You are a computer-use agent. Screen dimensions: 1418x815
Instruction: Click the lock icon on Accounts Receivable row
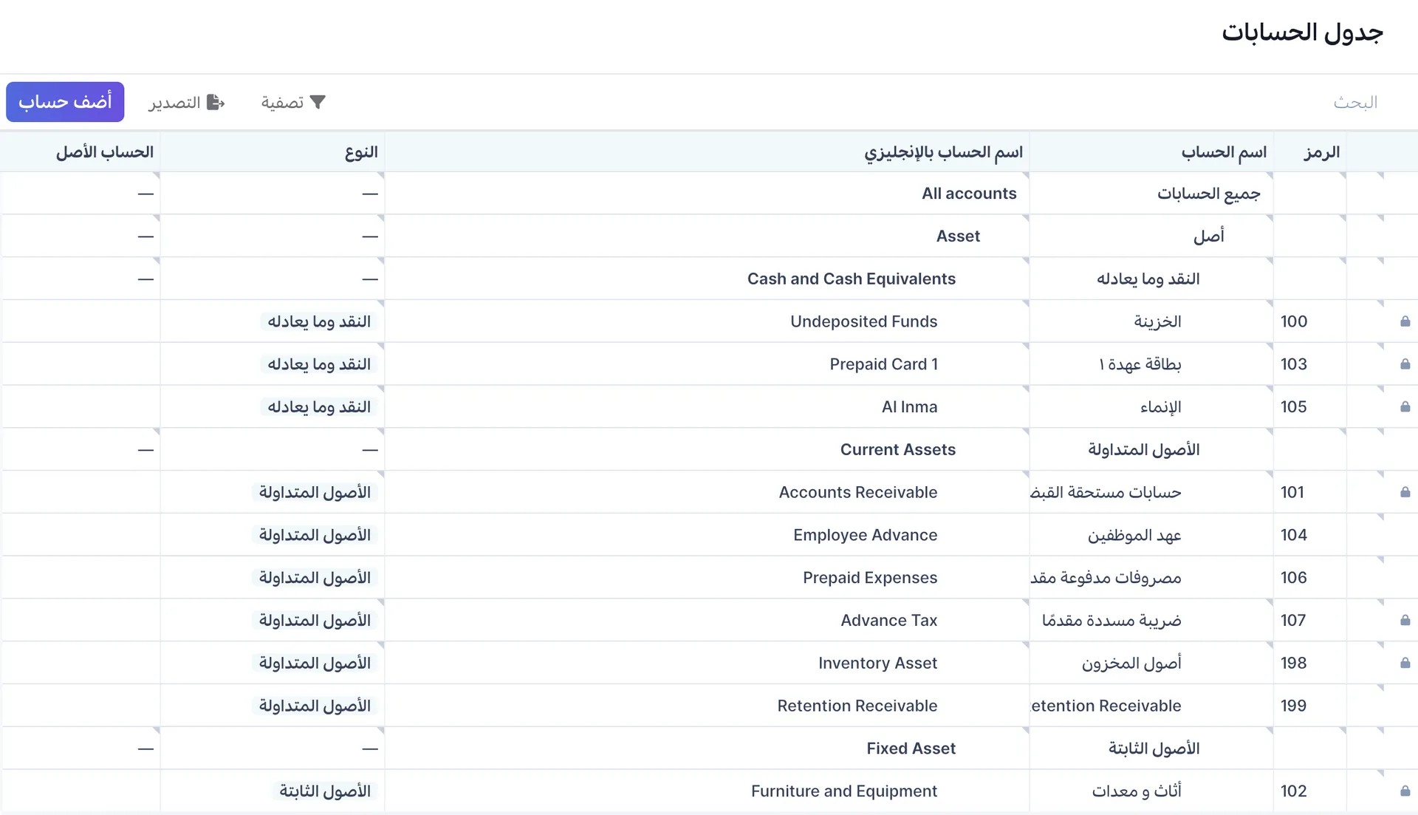pos(1405,491)
